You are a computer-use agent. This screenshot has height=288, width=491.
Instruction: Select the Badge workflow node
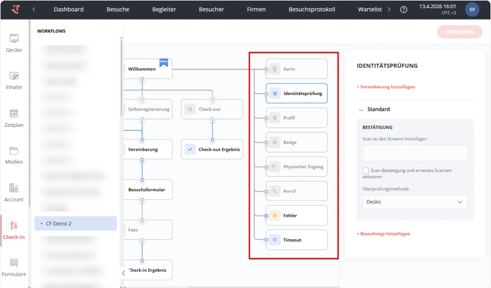(x=296, y=143)
